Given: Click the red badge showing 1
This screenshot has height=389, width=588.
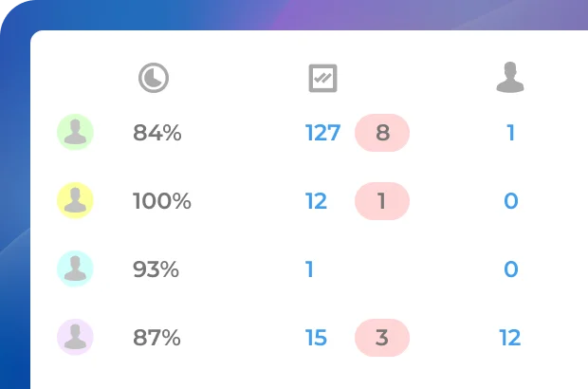Looking at the screenshot, I should coord(382,201).
